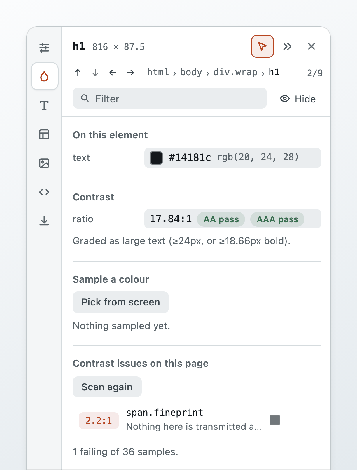Copy the #14181c hex value
357x470 pixels.
click(x=190, y=158)
